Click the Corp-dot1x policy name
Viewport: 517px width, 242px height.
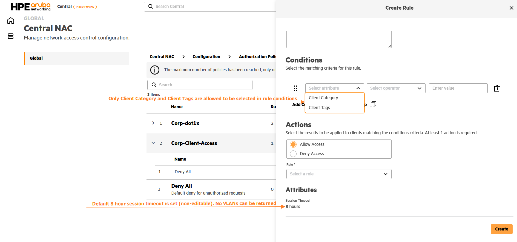(185, 123)
